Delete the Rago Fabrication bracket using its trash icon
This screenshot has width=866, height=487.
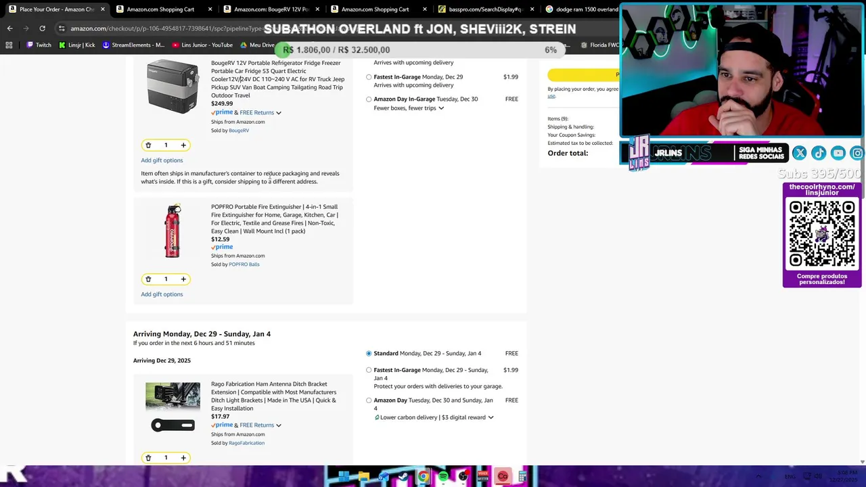148,458
